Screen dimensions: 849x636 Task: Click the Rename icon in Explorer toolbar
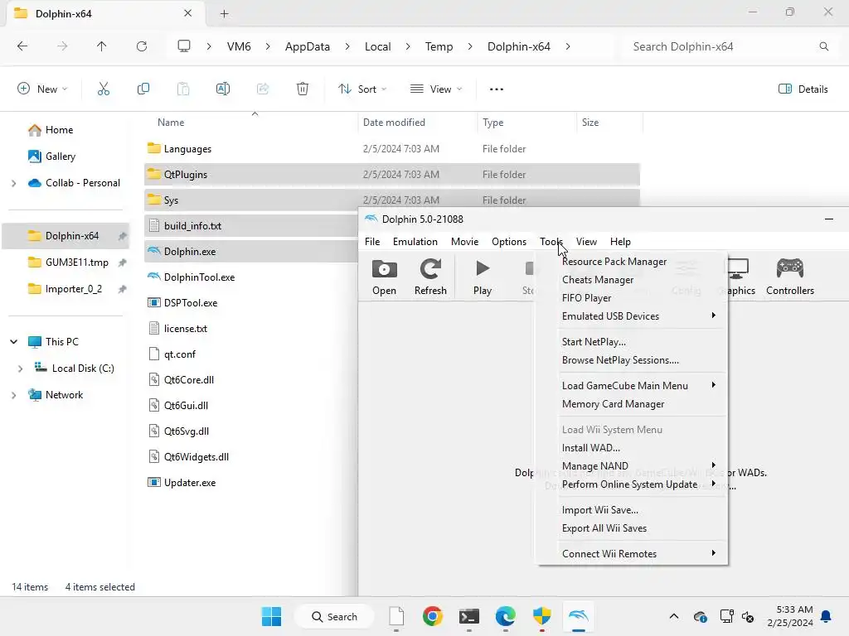(223, 89)
